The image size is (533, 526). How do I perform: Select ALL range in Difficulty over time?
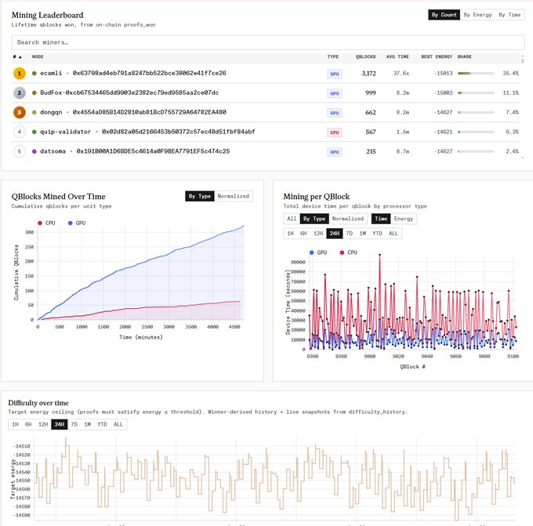coord(118,424)
